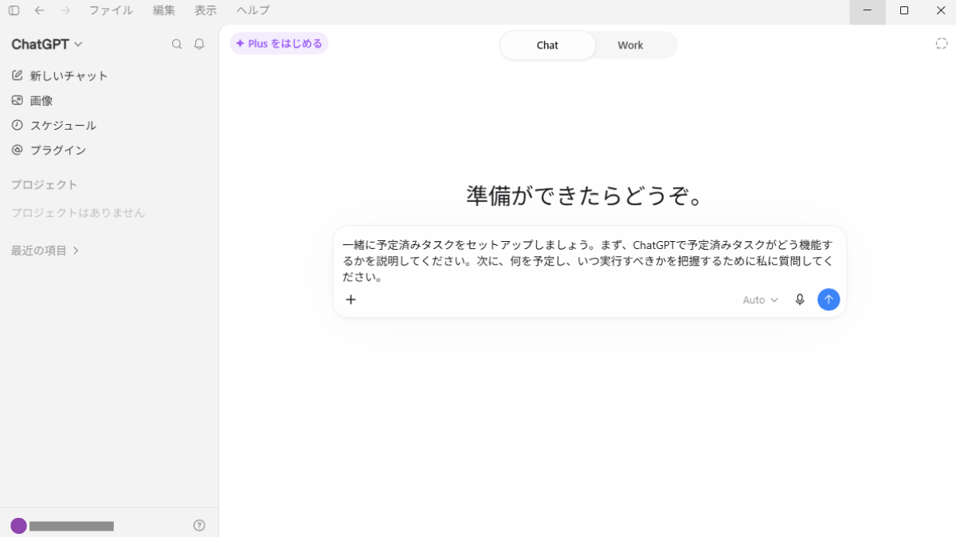The height and width of the screenshot is (537, 956).
Task: Open the ヘルプ menu
Action: [x=253, y=10]
